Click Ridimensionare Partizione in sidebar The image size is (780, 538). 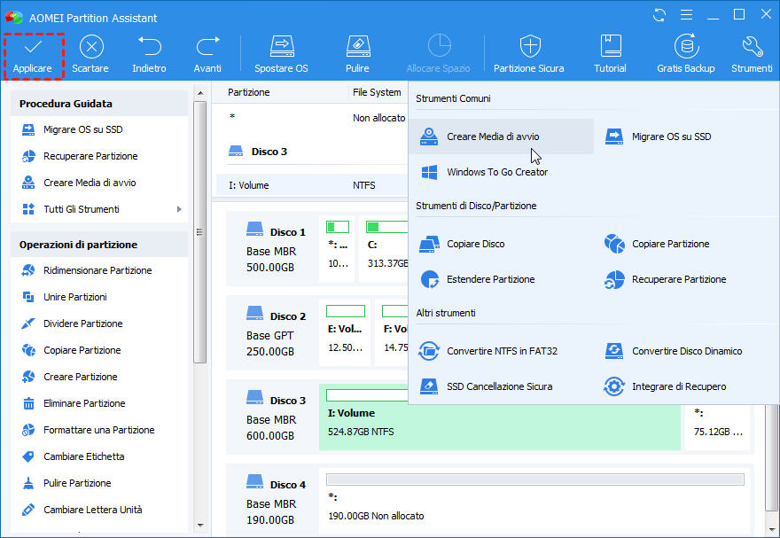[x=97, y=270]
